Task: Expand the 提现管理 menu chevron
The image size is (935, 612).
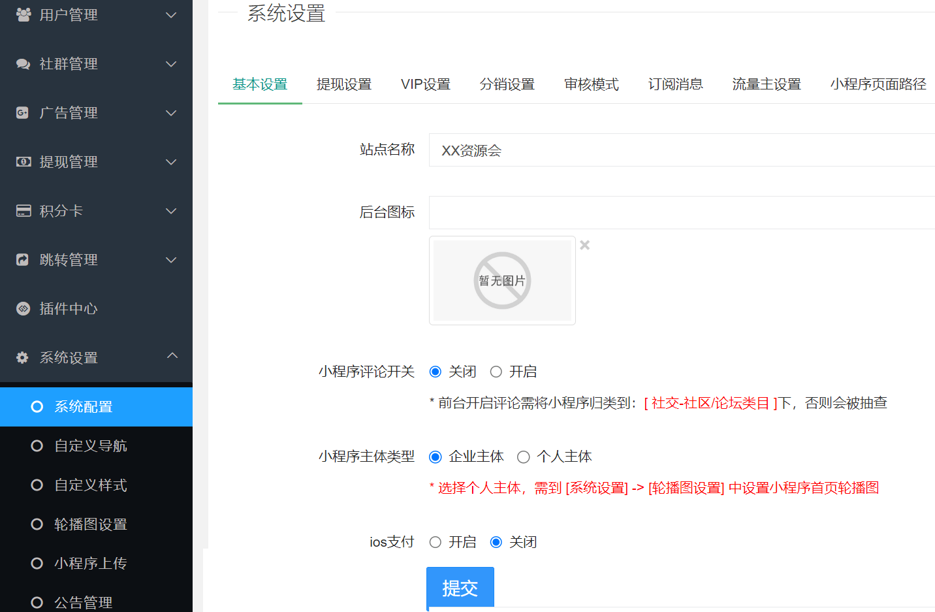Action: 171,161
